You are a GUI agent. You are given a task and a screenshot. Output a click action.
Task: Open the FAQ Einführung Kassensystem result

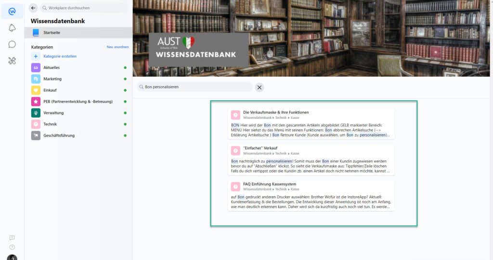pos(270,184)
